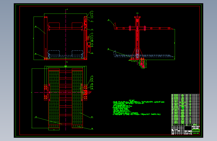217x141 pixels.
Task: Click the dashed lower-right vehicle outline in front view
Action: (x=77, y=54)
